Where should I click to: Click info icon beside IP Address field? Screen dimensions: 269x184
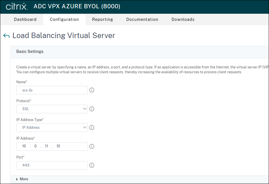pos(92,147)
